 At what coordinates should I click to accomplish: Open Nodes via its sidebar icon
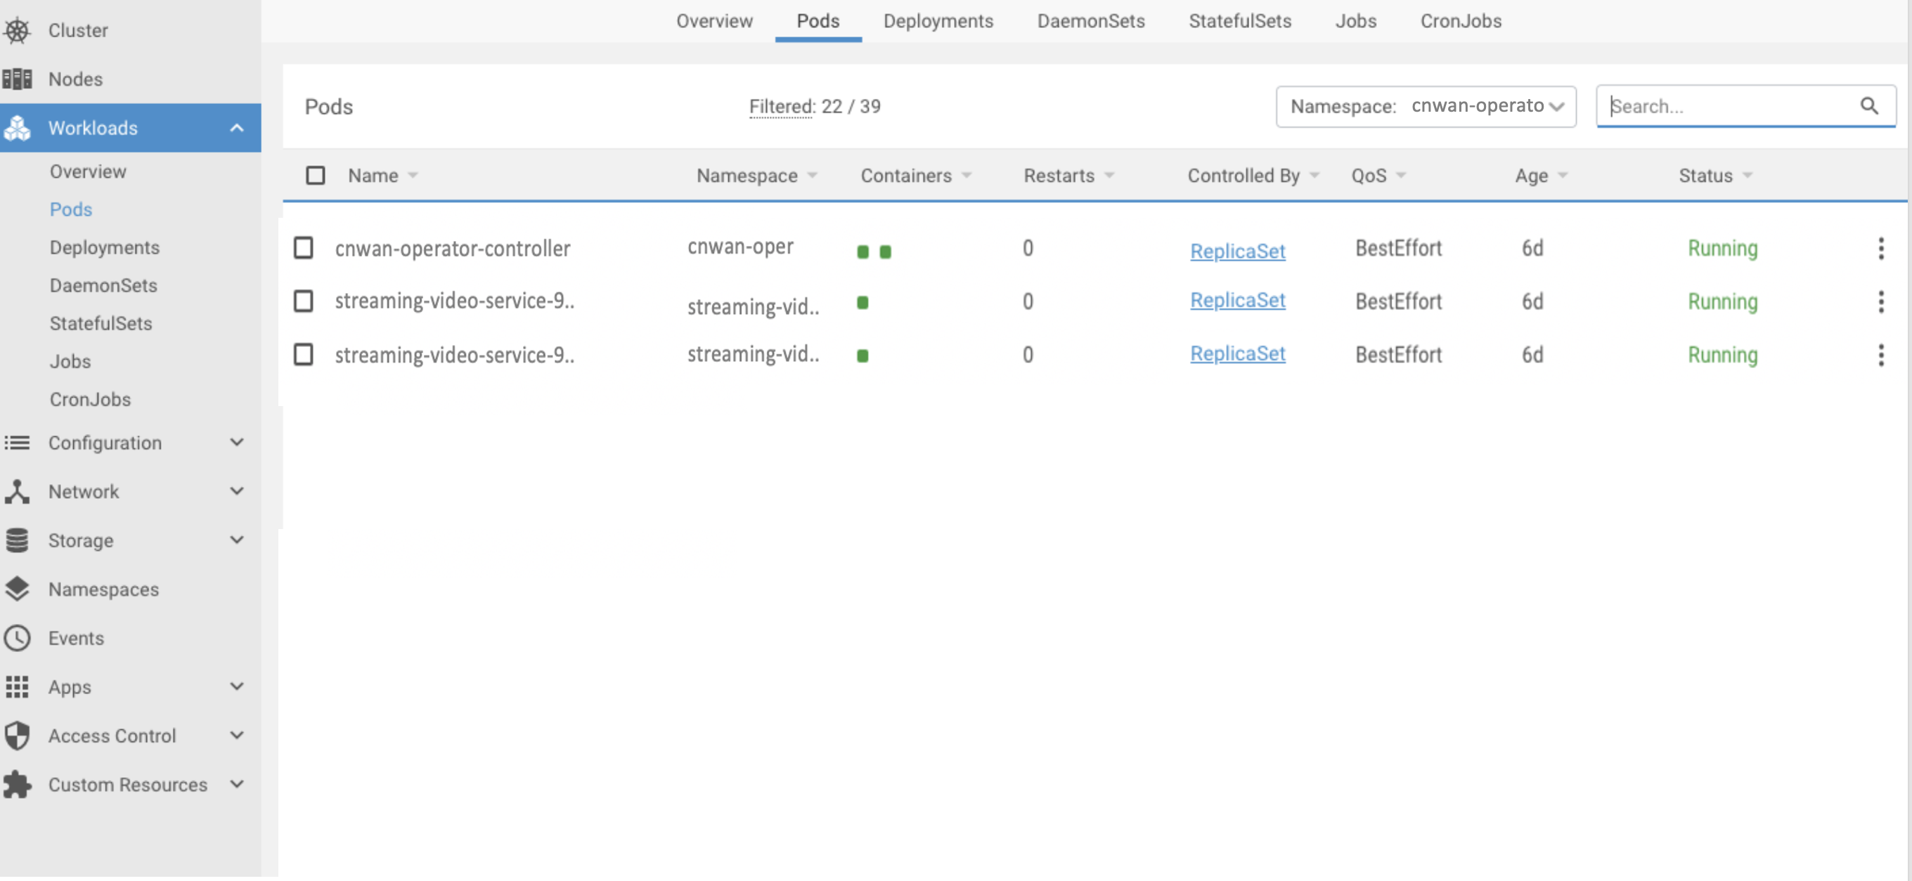click(x=18, y=79)
